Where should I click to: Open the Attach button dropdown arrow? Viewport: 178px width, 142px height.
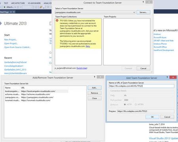(15, 7)
